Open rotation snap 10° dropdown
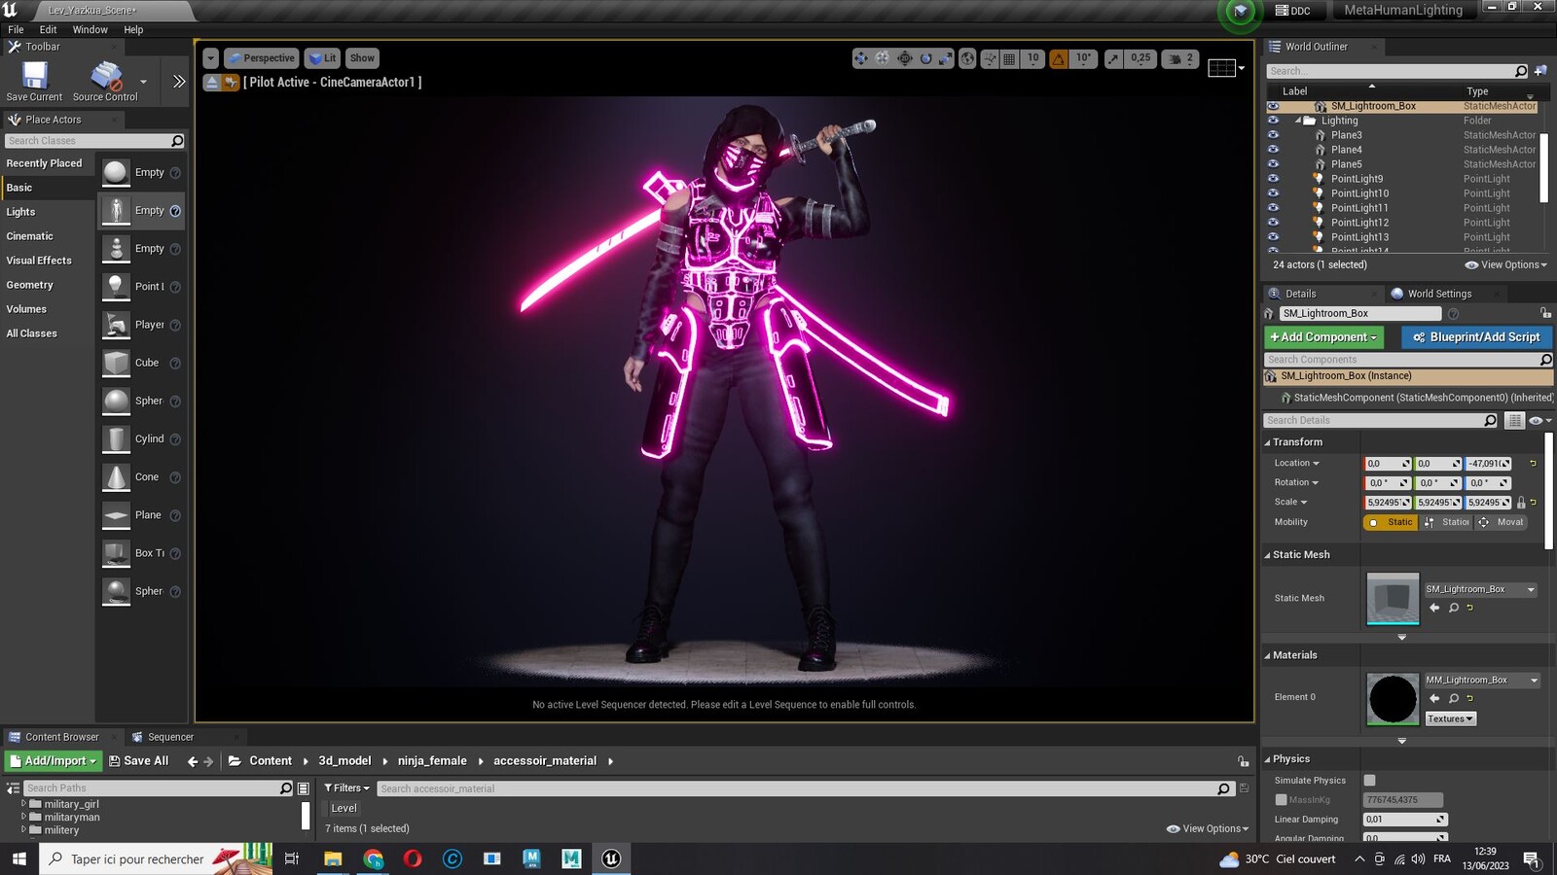The width and height of the screenshot is (1557, 875). tap(1083, 58)
